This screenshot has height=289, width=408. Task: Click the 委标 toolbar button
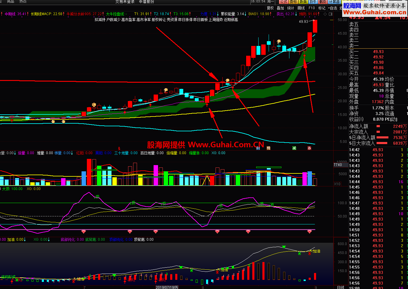coord(293,2)
